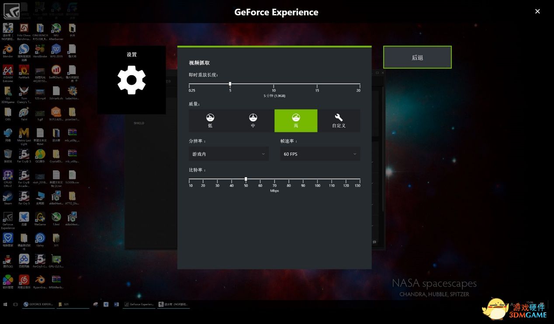Image resolution: width=554 pixels, height=324 pixels.
Task: Select the 中 (medium) quality option
Action: tap(253, 121)
